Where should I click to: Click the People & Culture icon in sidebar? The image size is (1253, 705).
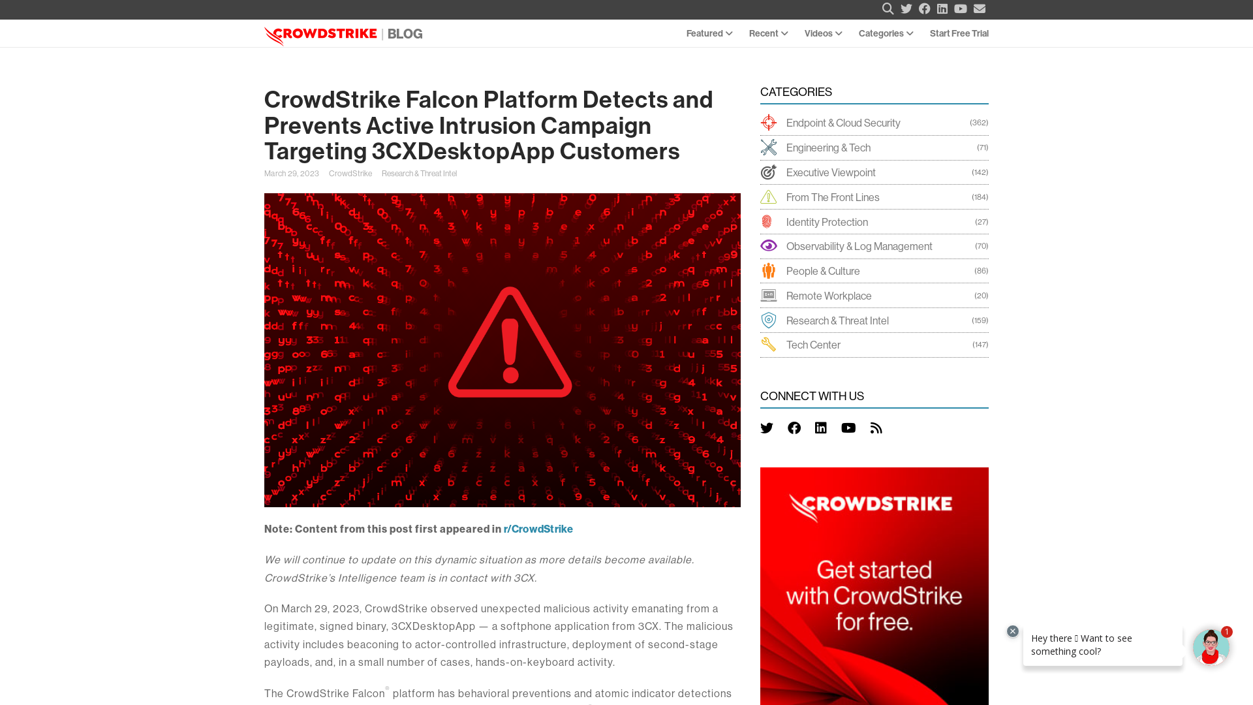(769, 270)
